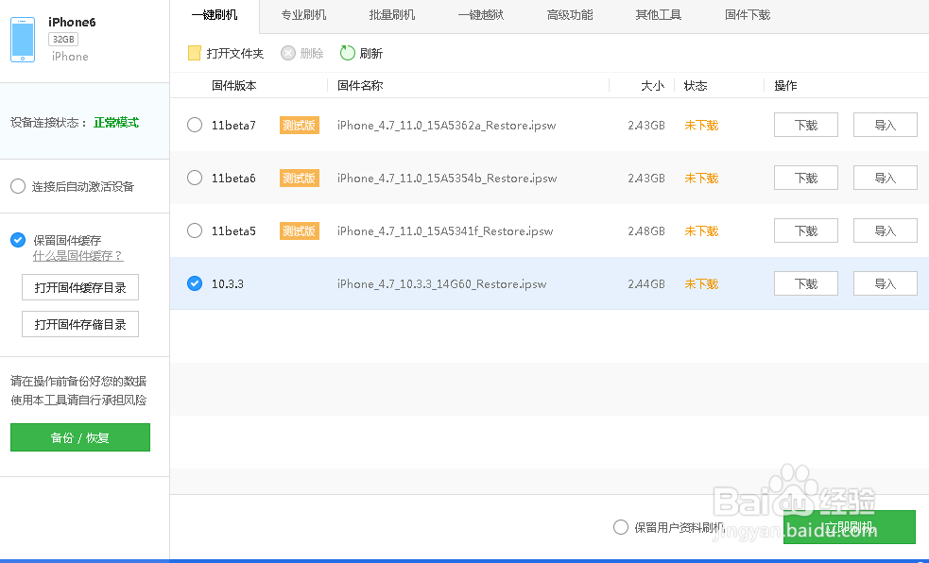
Task: Open the 固件下载 tab
Action: pyautogui.click(x=748, y=15)
